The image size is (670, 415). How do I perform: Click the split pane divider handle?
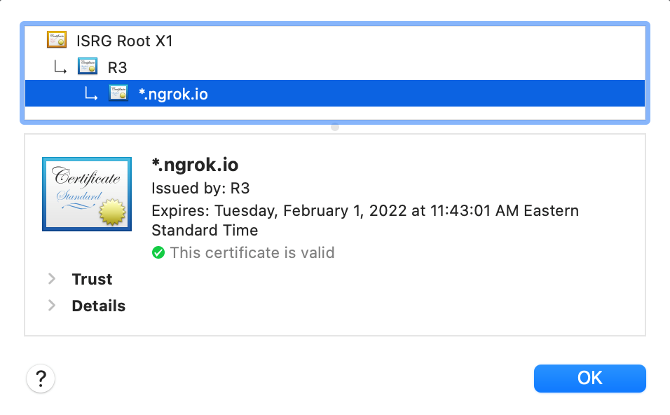click(335, 127)
